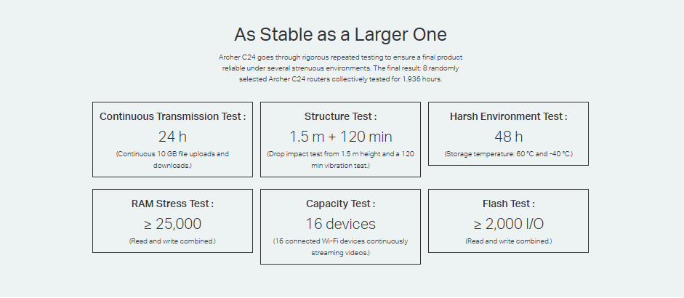Select the Structure Test title

coord(340,116)
